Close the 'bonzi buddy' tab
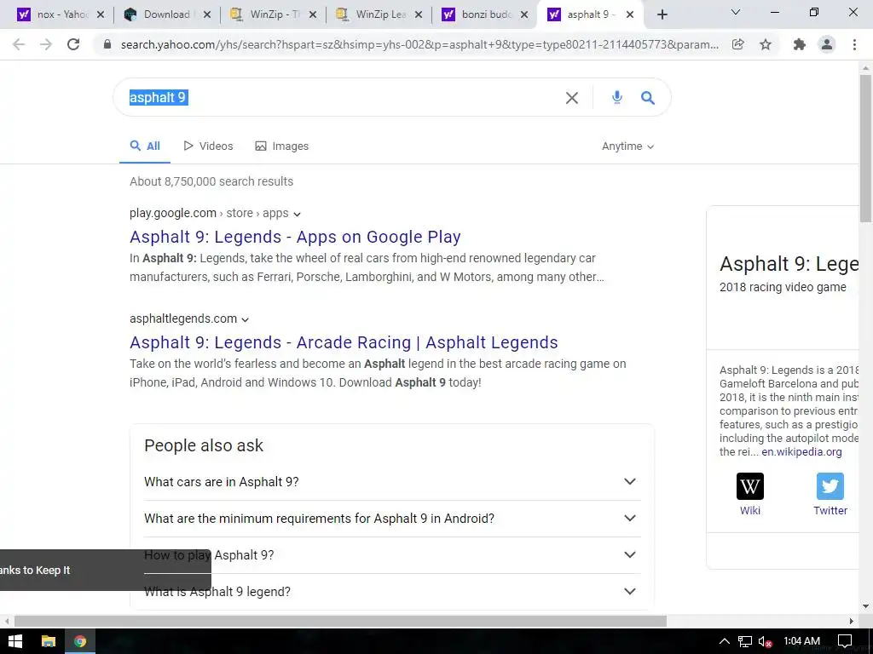 pos(524,14)
